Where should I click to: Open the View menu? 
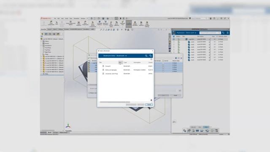62,19
